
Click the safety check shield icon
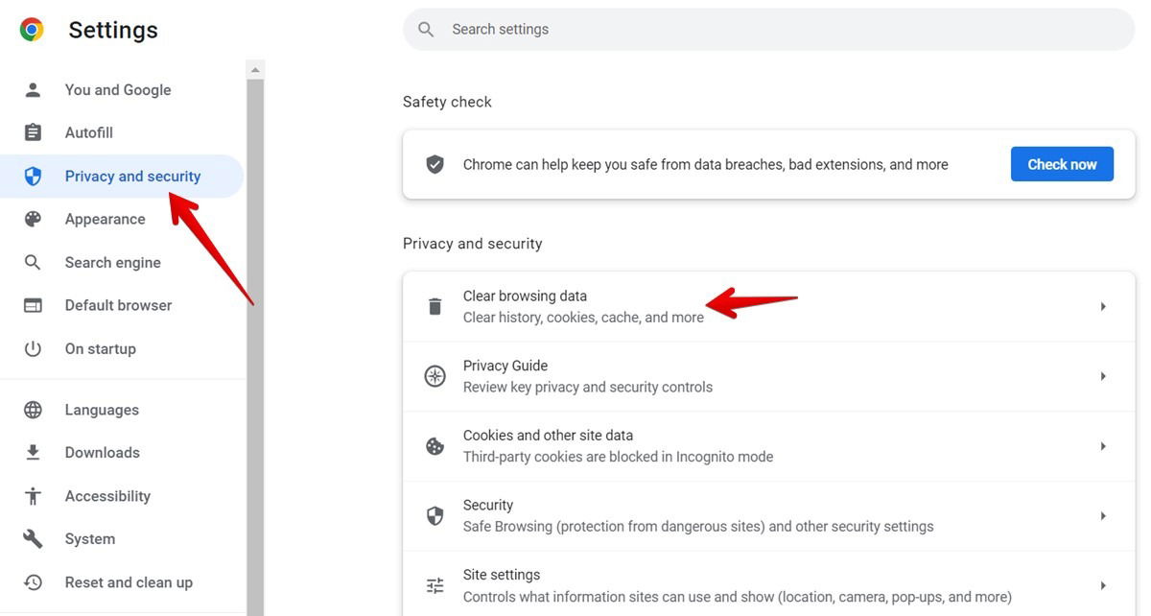[x=435, y=163]
